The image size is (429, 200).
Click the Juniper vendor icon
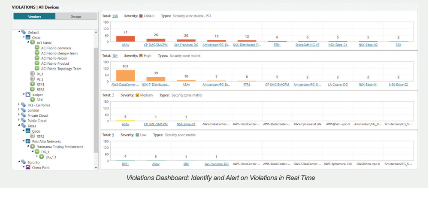[28, 94]
